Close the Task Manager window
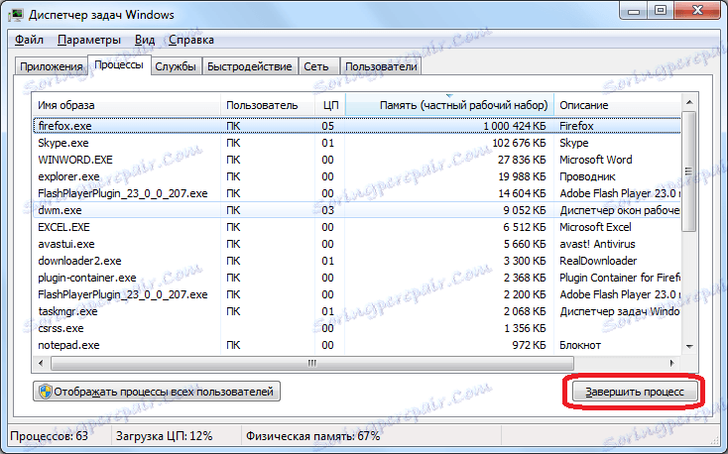Screen dimensions: 728x454 (697, 10)
